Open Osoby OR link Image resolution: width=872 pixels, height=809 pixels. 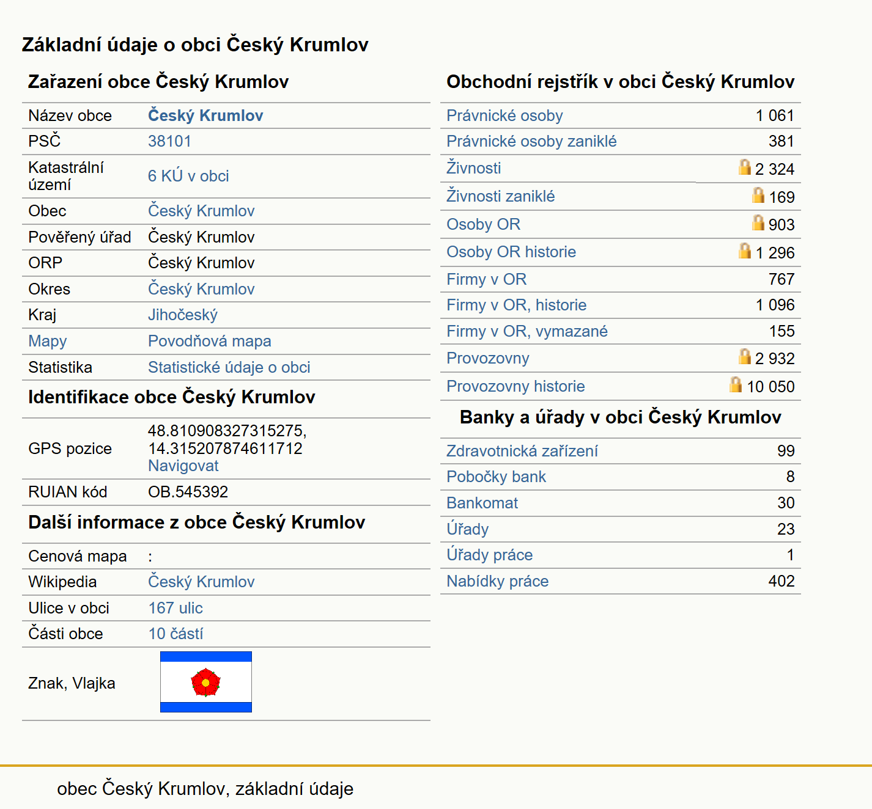[x=484, y=224]
